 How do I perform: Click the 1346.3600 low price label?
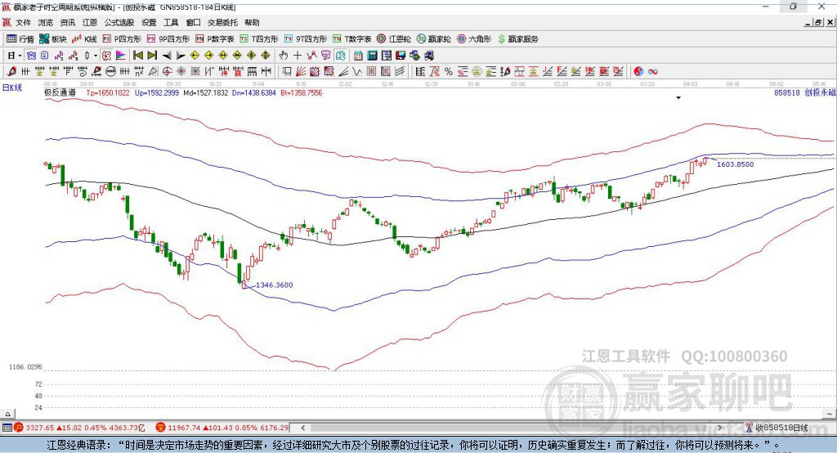275,285
